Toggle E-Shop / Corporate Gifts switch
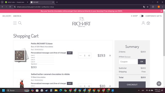This screenshot has height=93, width=165. (x=142, y=16)
